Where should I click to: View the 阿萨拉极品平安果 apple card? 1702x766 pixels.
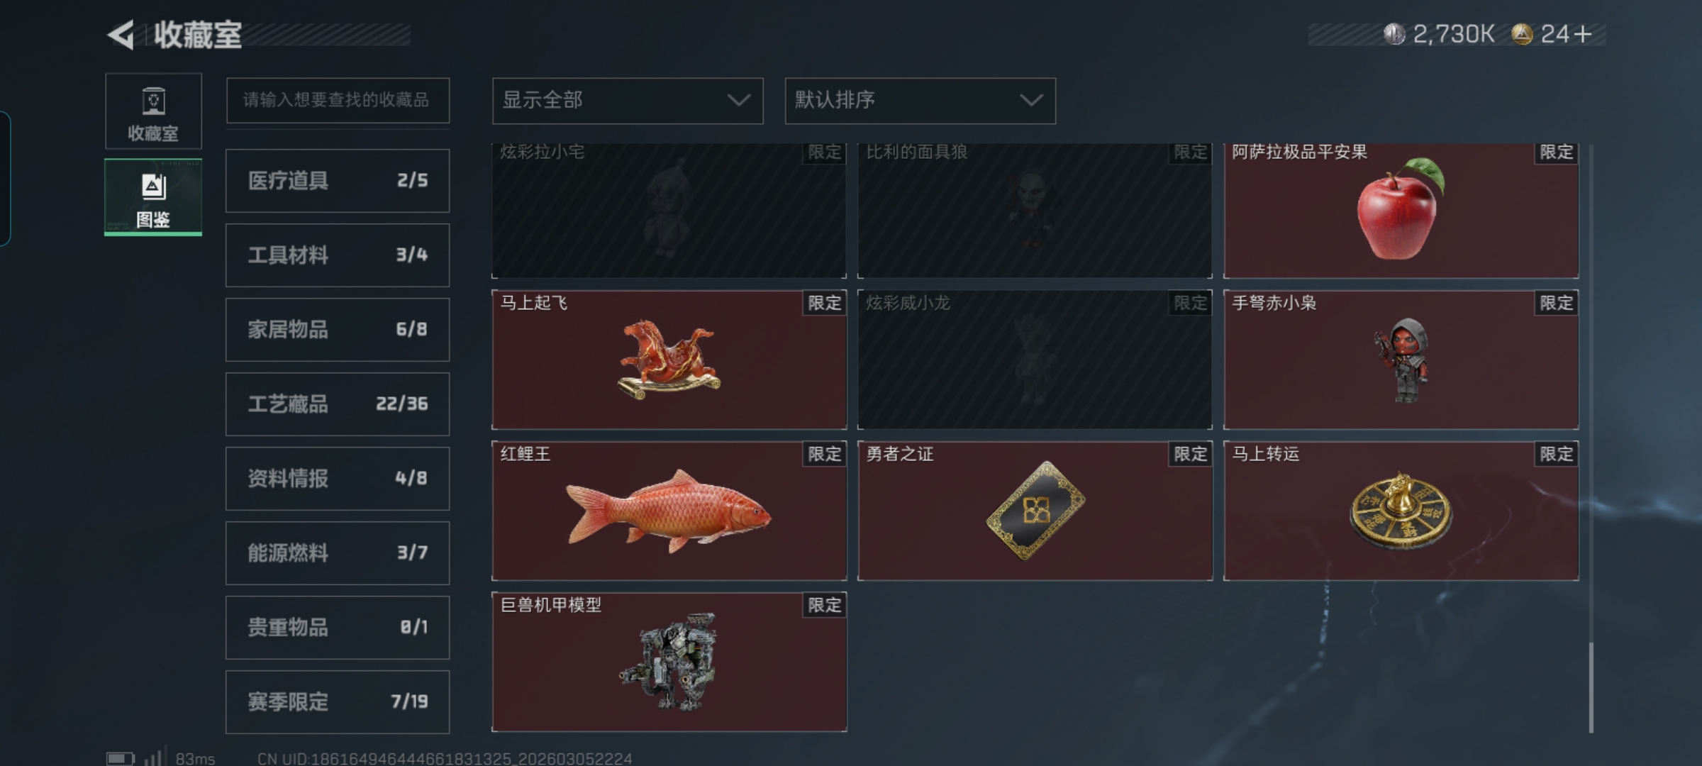1401,211
